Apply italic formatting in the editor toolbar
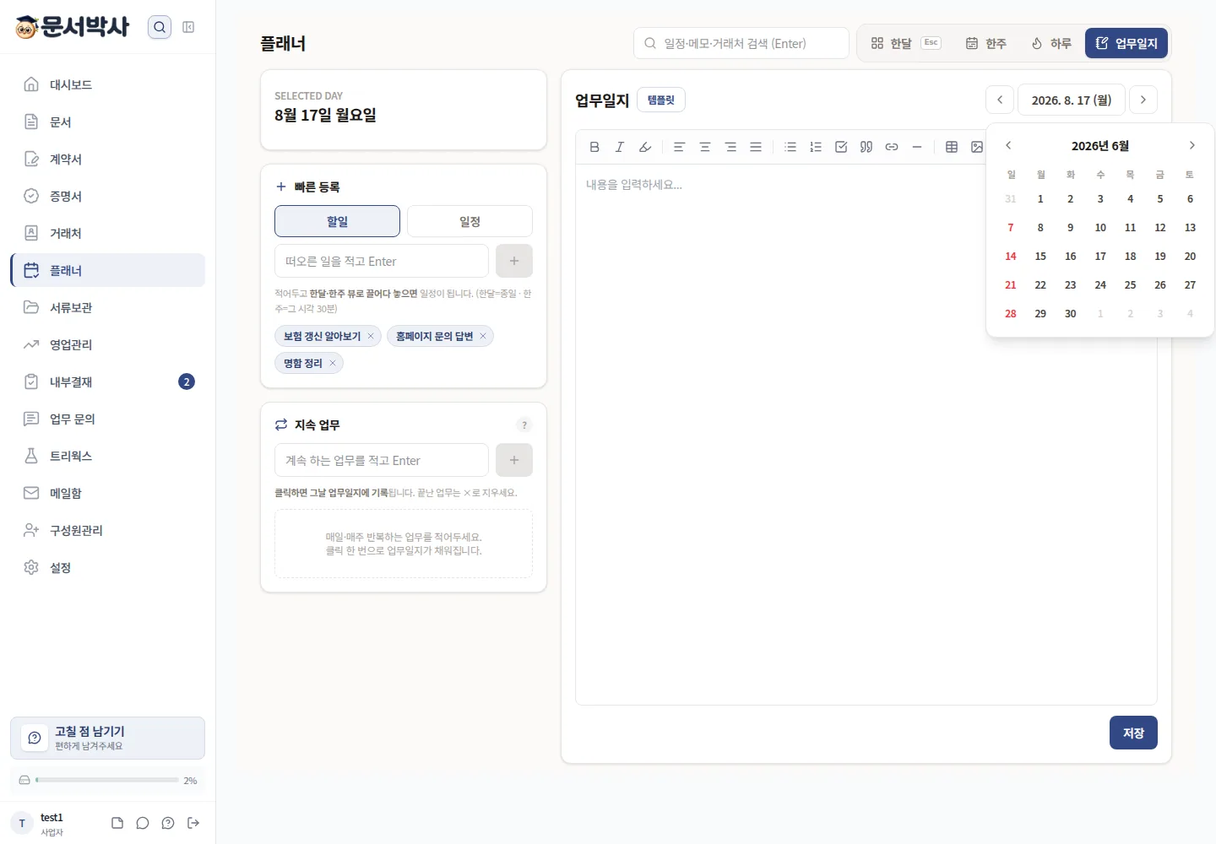 coord(620,147)
